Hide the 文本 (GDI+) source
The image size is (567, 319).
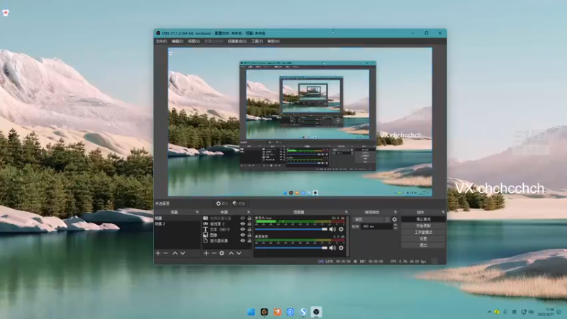click(242, 229)
